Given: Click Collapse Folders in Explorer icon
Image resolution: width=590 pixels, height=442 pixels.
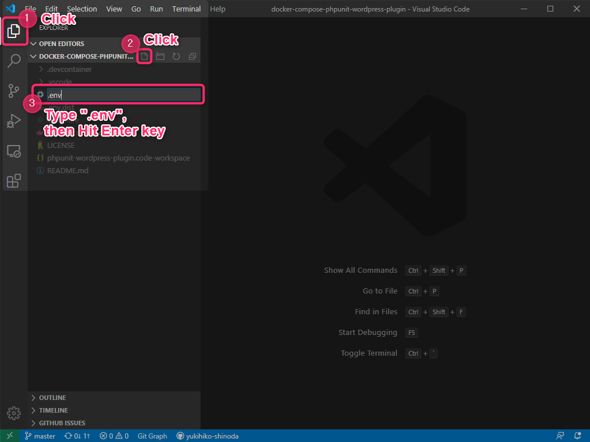Looking at the screenshot, I should pyautogui.click(x=192, y=56).
